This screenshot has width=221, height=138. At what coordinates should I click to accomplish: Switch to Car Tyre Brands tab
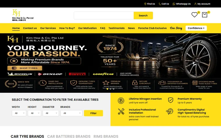coord(27,136)
